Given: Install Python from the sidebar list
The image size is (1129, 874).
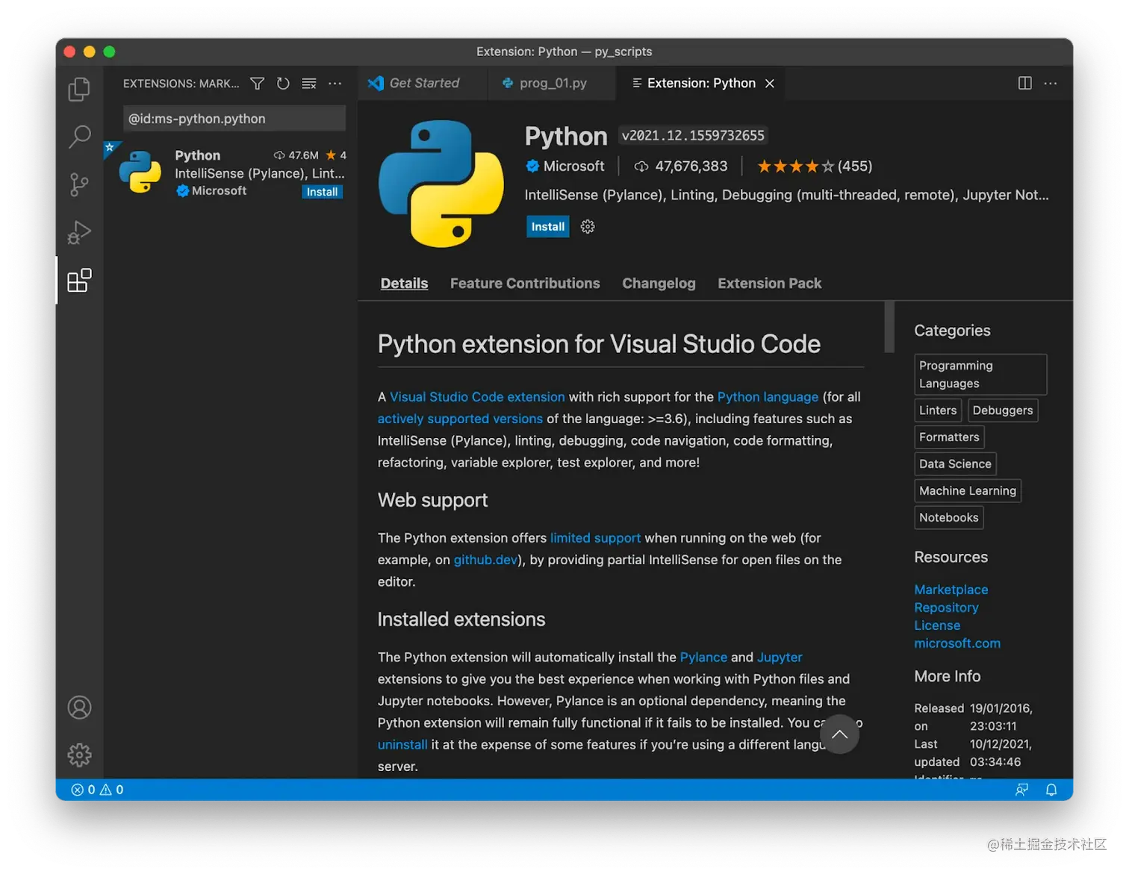Looking at the screenshot, I should click(322, 192).
